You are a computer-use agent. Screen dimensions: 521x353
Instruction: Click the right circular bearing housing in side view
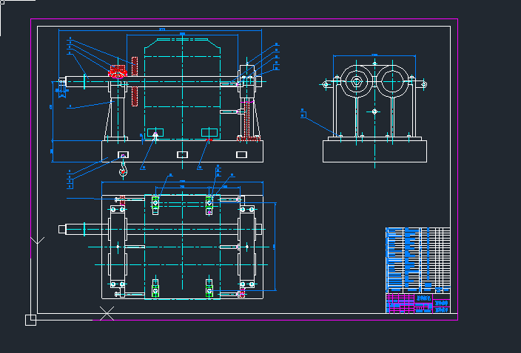393,82
